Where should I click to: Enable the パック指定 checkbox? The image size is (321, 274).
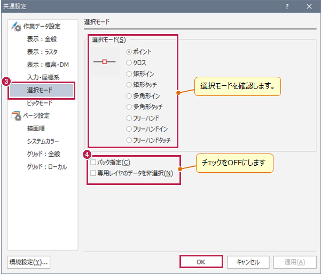tap(94, 162)
